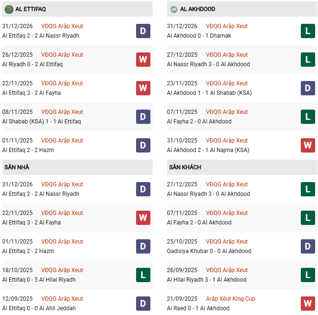This screenshot has height=315, width=318.
Task: Click D badge for Al Ettifaq 2-2 Al Nassr
Action: coord(143,31)
